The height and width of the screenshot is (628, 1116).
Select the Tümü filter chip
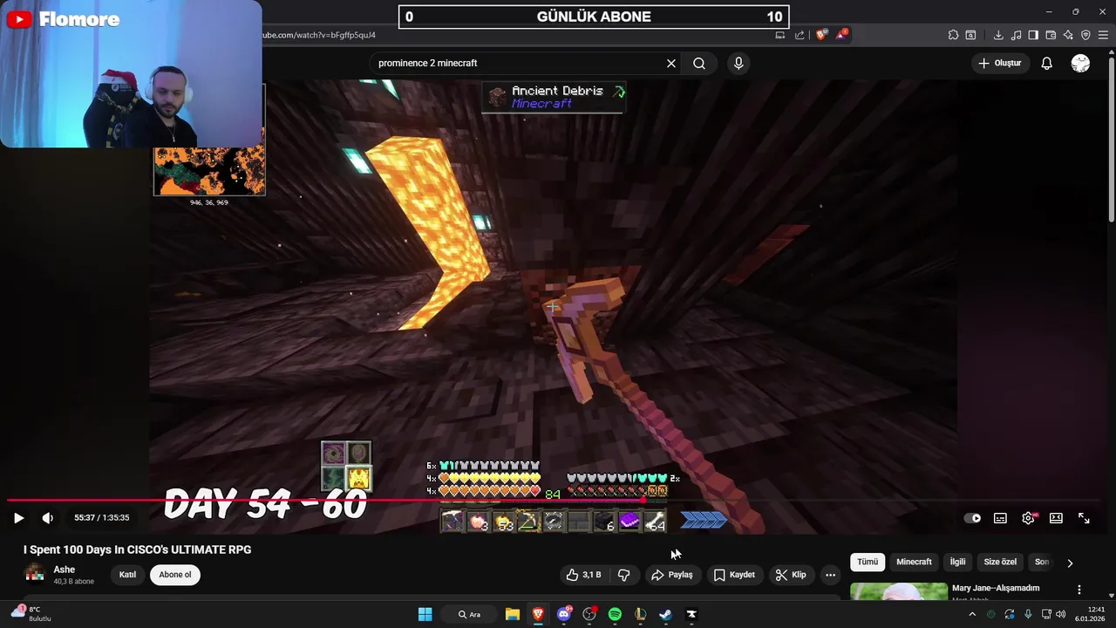point(868,563)
